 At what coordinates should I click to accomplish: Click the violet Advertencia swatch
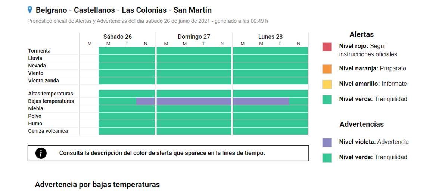pyautogui.click(x=327, y=142)
